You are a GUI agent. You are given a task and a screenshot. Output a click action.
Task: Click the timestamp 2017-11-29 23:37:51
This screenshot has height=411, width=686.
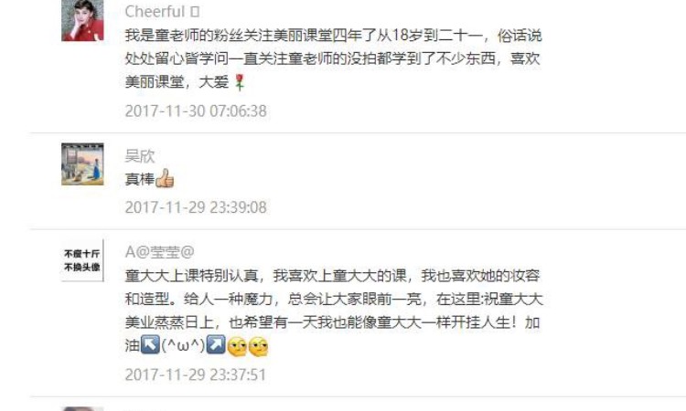196,374
